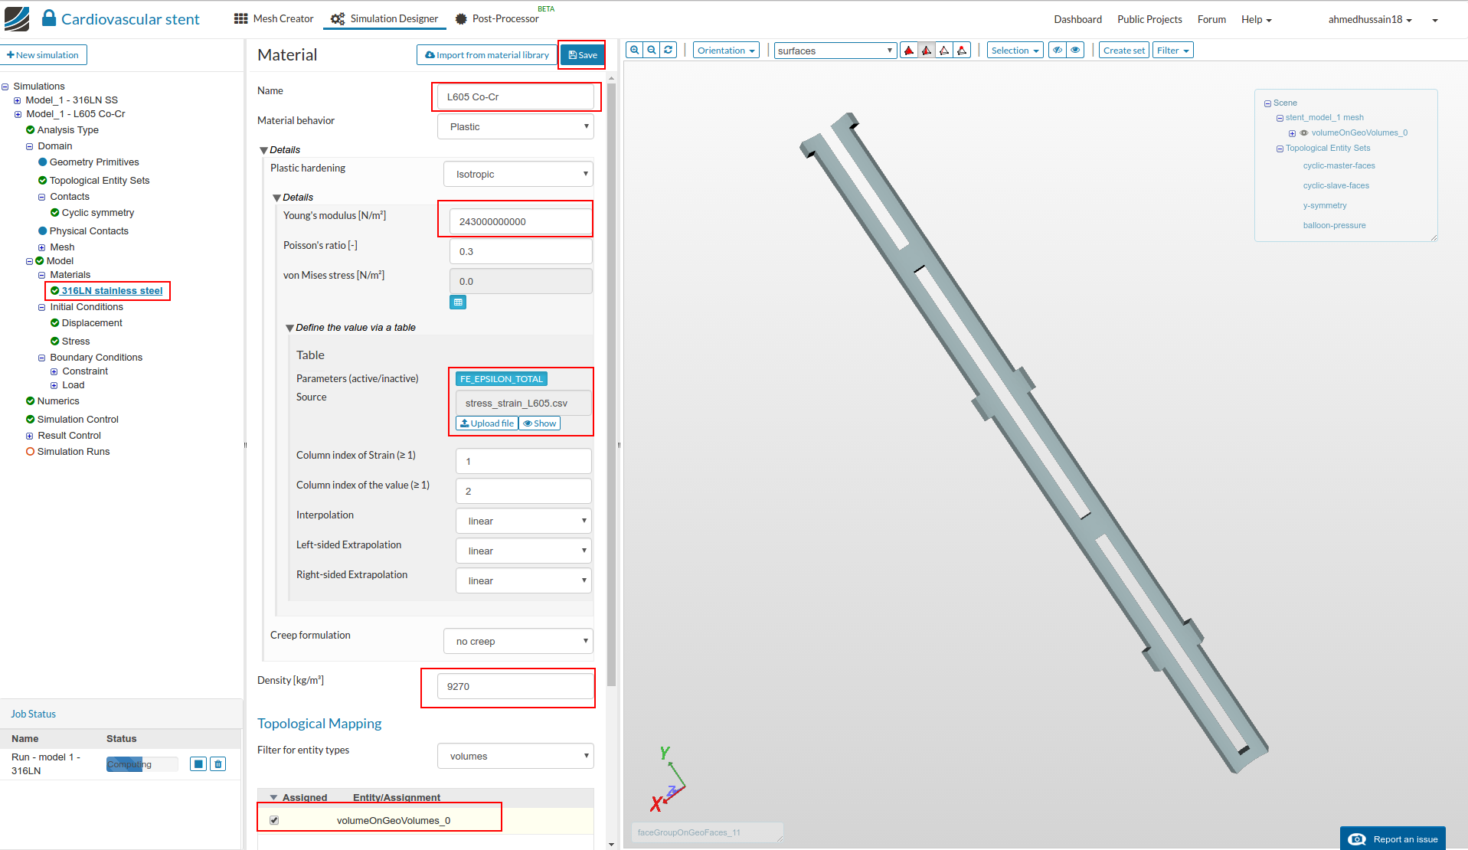Open Right-sided Extrapolation dropdown
1468x850 pixels.
coord(524,580)
